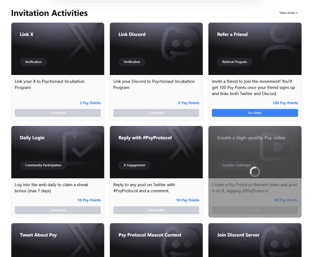The height and width of the screenshot is (257, 315).
Task: Select the Community Participation tag
Action: [43, 165]
